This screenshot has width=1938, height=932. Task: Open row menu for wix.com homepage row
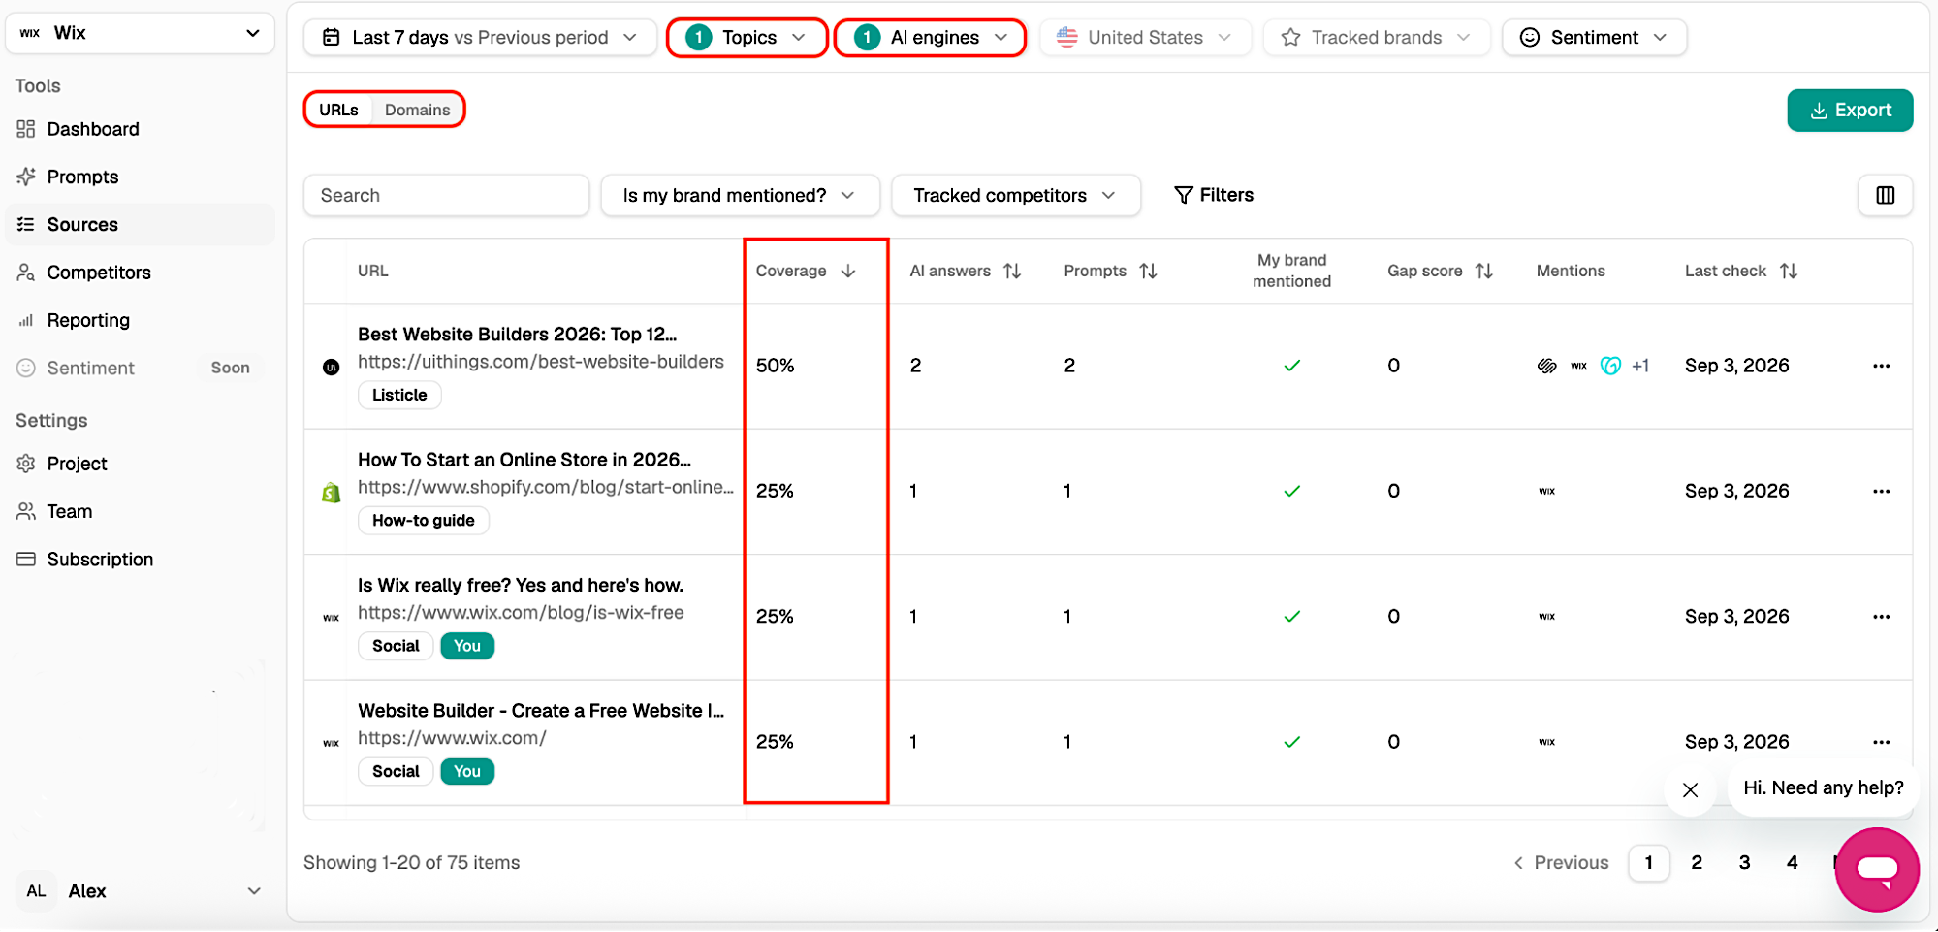coord(1881,742)
